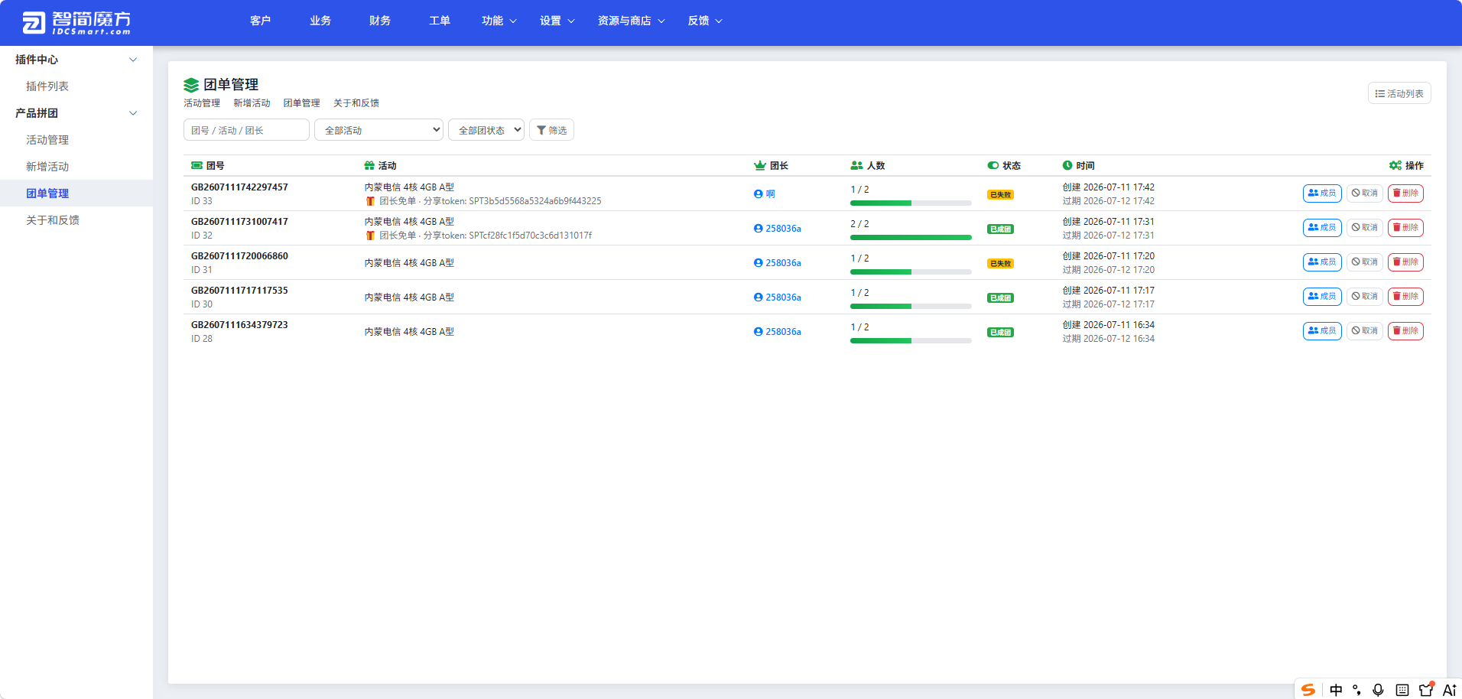Cancel the ID 31 group with 取消

1364,262
